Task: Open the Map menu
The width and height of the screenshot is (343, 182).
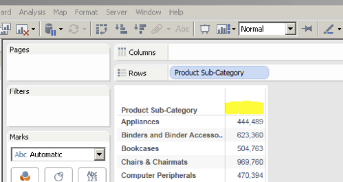Action: tap(60, 12)
